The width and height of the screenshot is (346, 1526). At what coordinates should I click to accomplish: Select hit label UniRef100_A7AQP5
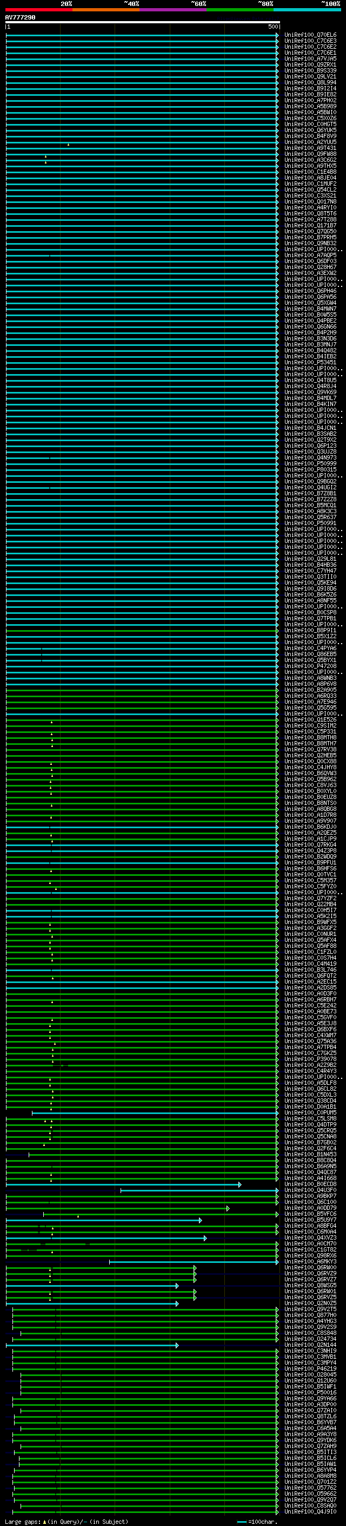pyautogui.click(x=310, y=256)
